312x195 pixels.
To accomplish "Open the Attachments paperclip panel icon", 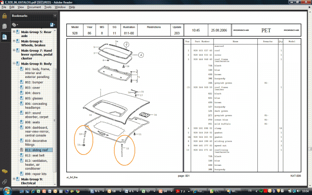I will click(5, 181).
